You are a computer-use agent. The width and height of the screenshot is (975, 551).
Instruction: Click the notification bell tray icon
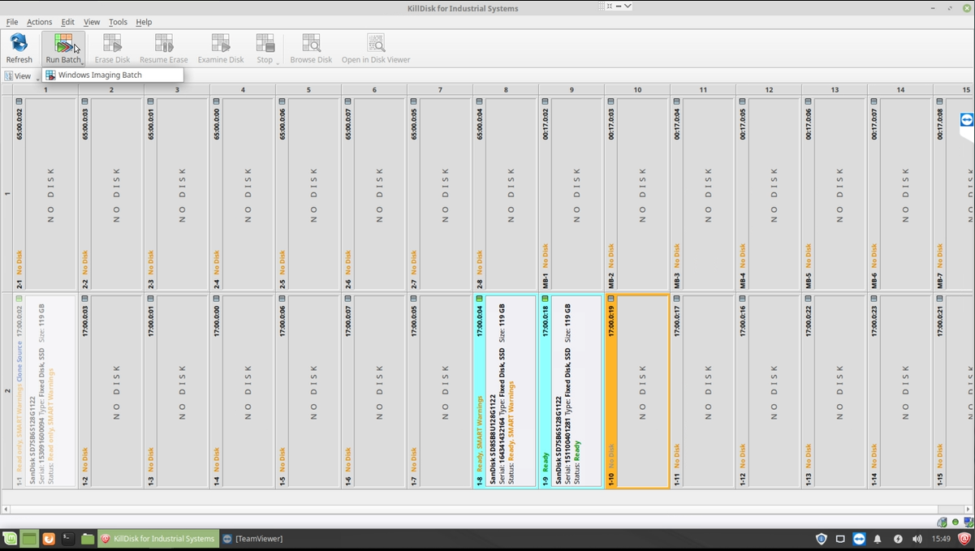(x=878, y=539)
